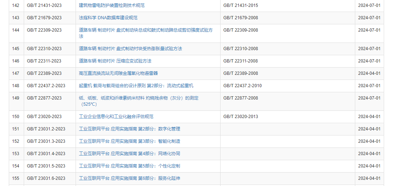
Task: Open link 工业互联网平台 第2部分：数字化管理
Action: pos(130,129)
